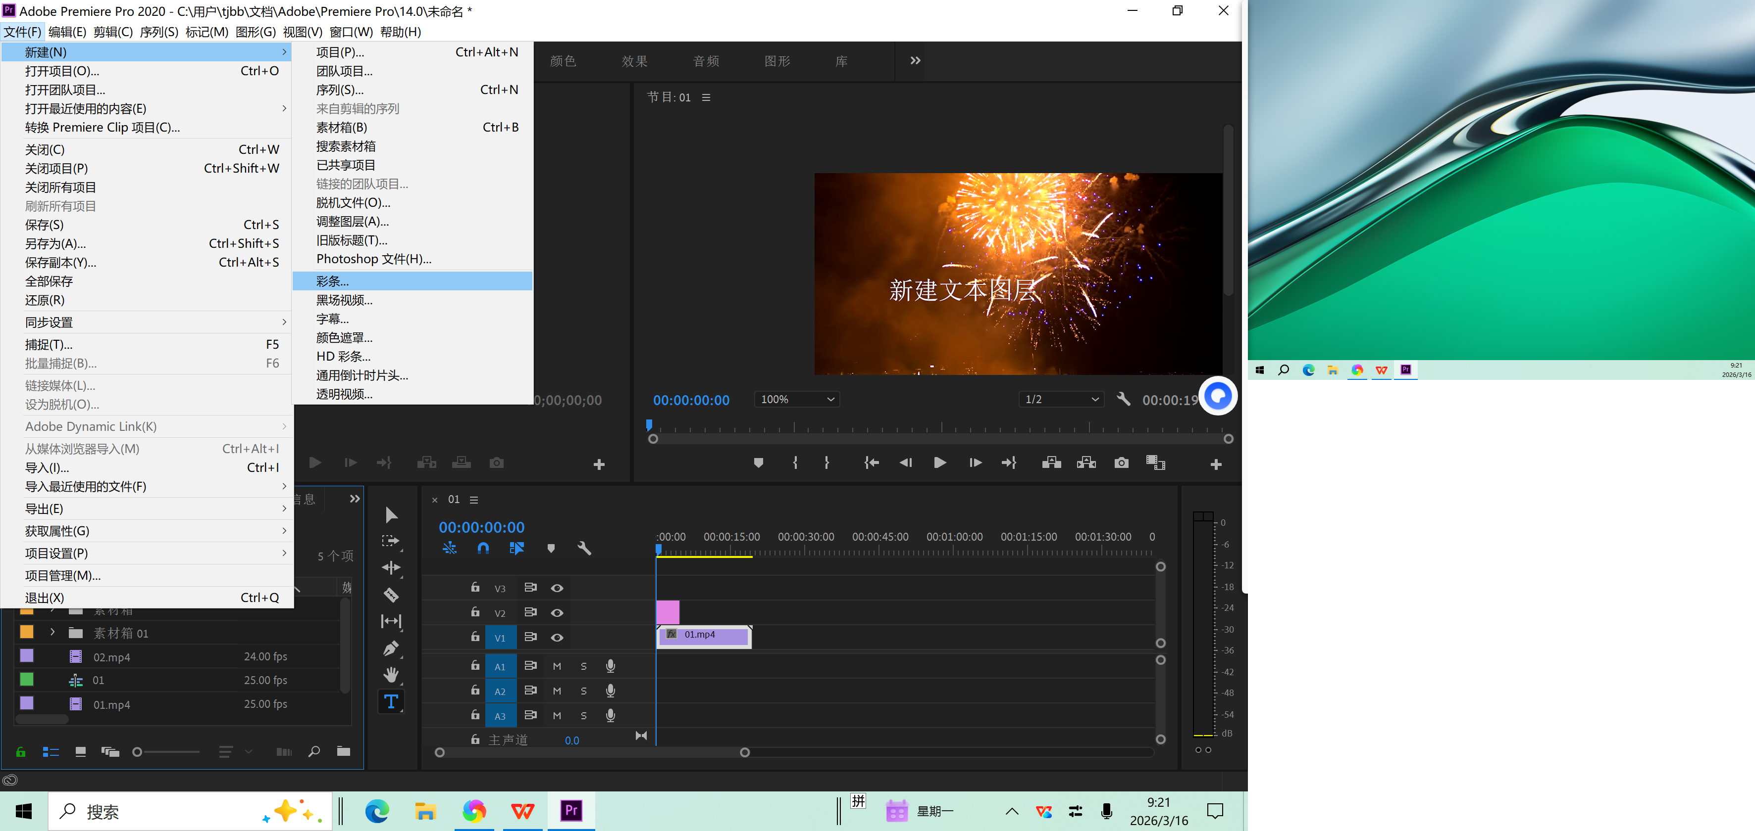The width and height of the screenshot is (1755, 831).
Task: Select the Razor tool in the tools panel
Action: (x=391, y=595)
